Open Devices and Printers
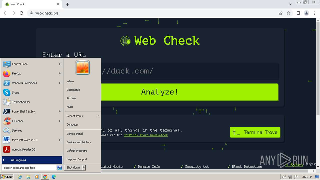 (x=82, y=142)
